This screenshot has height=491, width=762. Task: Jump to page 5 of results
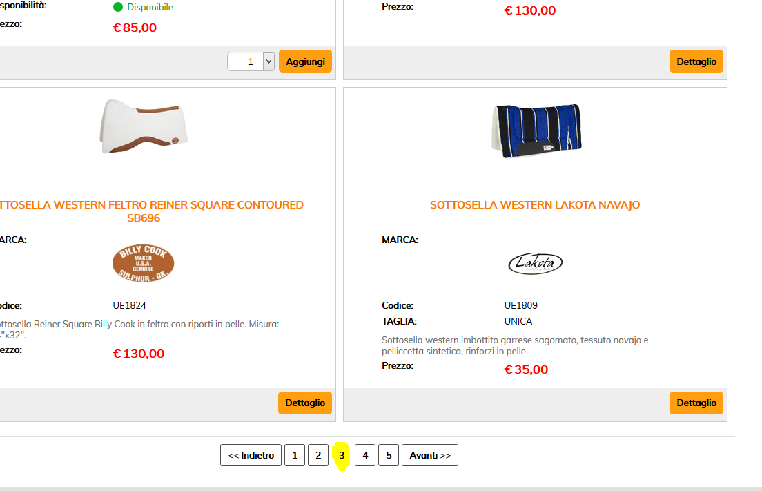click(x=389, y=455)
